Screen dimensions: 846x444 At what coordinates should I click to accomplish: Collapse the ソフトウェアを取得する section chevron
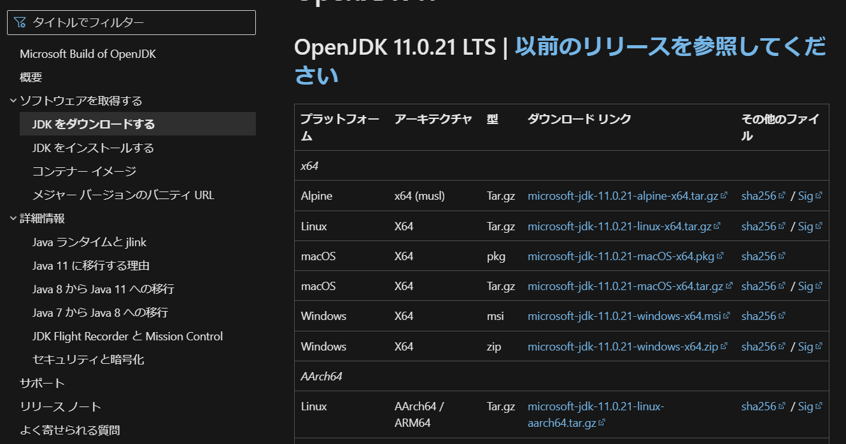tap(13, 101)
